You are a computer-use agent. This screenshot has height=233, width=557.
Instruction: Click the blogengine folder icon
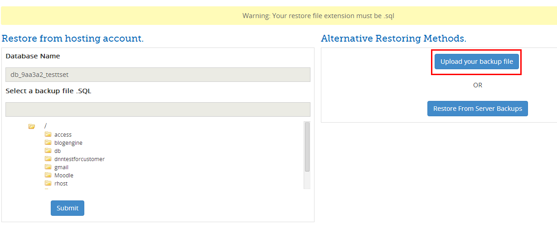(x=48, y=143)
